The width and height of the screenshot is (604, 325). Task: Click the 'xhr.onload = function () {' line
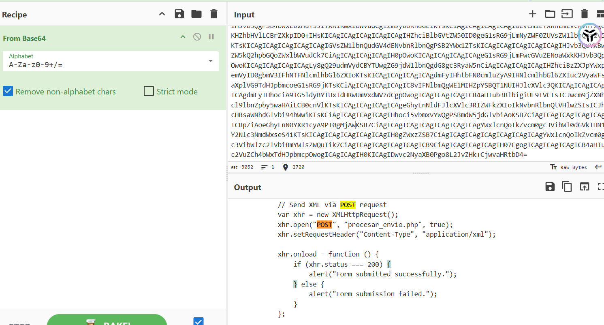point(328,254)
